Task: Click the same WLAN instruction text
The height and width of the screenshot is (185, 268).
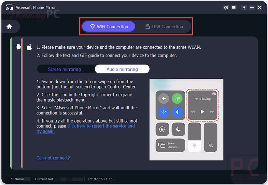Action: (x=118, y=47)
